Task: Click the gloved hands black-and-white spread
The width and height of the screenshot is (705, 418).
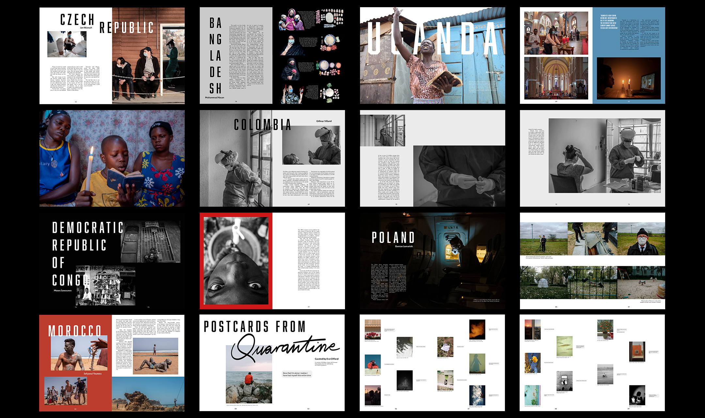Action: tap(432, 158)
